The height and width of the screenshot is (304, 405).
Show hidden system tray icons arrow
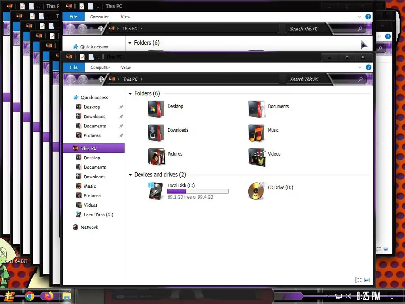click(x=329, y=296)
